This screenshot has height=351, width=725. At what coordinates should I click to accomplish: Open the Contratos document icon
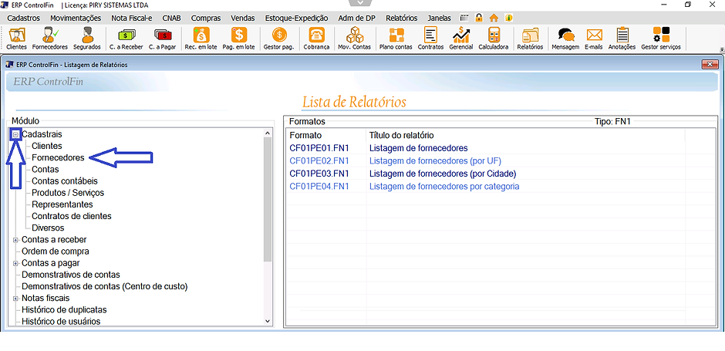pyautogui.click(x=430, y=39)
